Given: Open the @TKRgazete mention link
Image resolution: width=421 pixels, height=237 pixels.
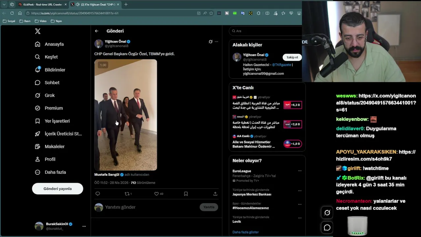Looking at the screenshot, I should [x=282, y=65].
